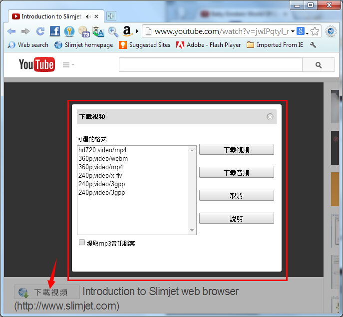
Task: Click 下載視頻 button below the video
Action: point(47,292)
